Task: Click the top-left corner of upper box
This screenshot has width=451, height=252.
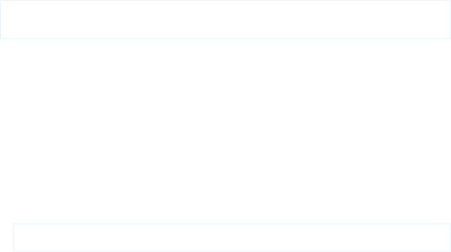Action: click(0, 0)
